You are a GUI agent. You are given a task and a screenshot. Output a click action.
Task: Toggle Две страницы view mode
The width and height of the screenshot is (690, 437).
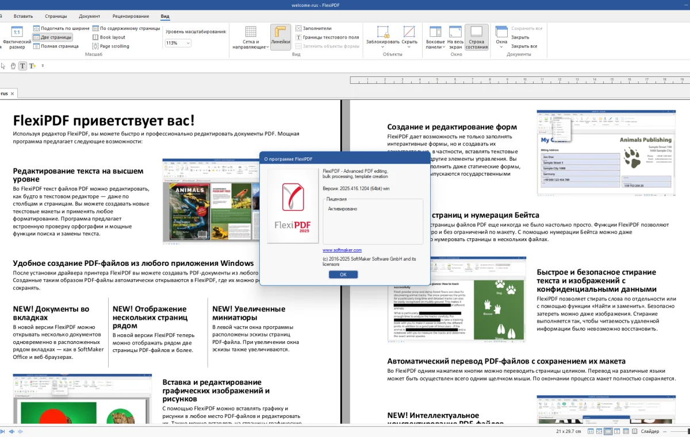click(x=52, y=37)
